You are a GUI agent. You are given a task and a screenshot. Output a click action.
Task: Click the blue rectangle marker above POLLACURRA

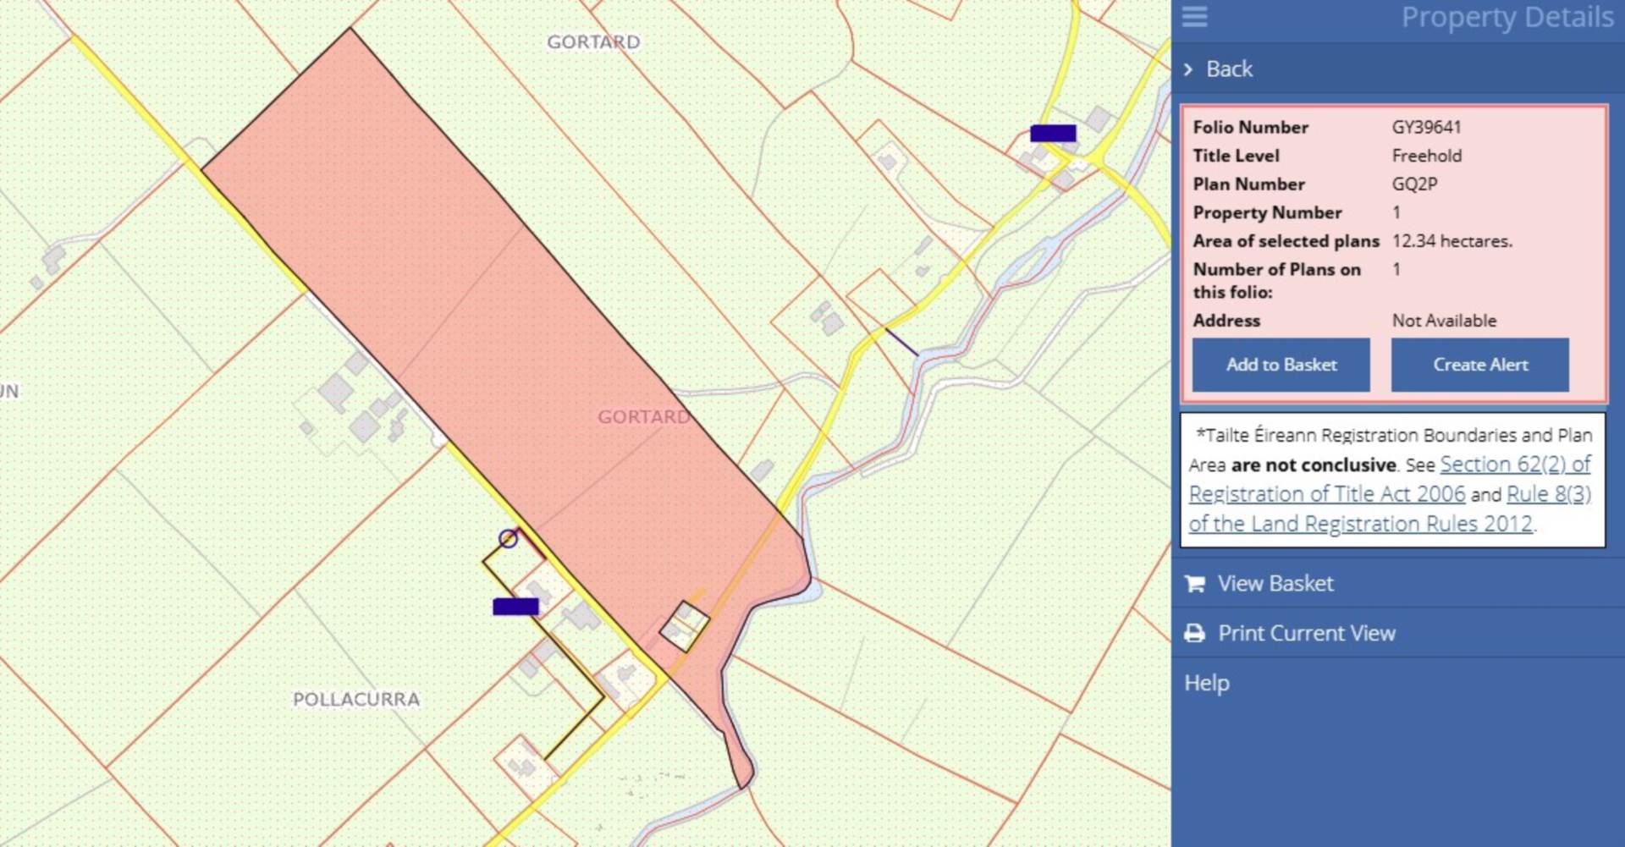coord(515,607)
